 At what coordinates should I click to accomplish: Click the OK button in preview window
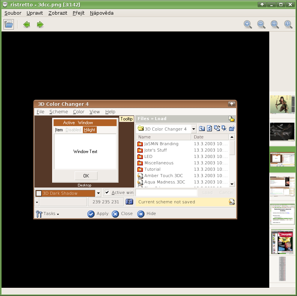(86, 176)
